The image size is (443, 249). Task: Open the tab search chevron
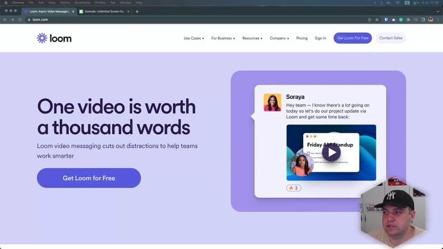438,12
